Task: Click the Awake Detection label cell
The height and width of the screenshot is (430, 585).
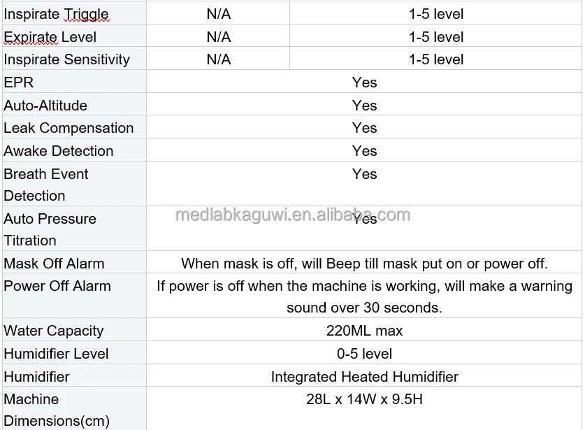Action: 59,151
